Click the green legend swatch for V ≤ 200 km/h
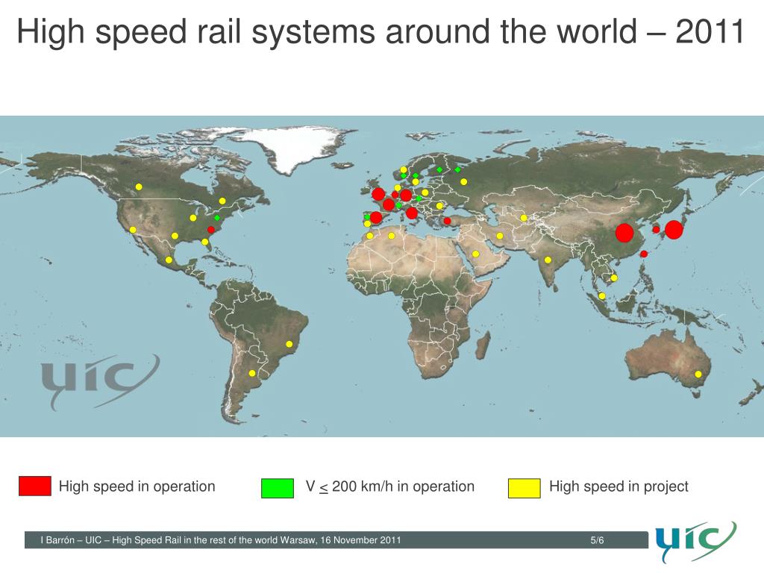The width and height of the screenshot is (764, 573). (278, 488)
